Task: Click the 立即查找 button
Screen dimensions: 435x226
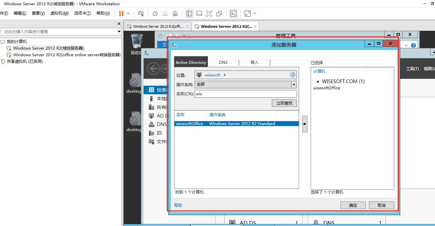Action: [x=284, y=103]
